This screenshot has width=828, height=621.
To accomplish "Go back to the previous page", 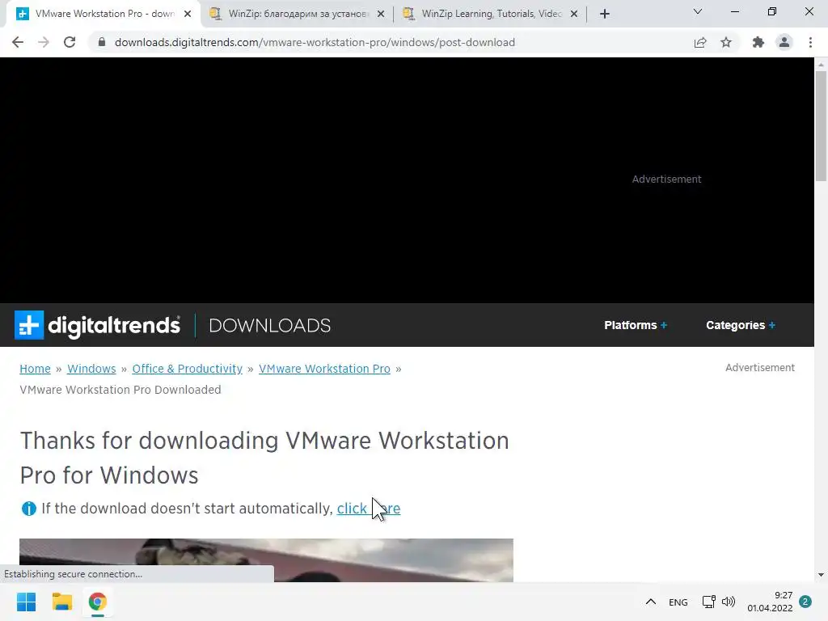I will [18, 42].
